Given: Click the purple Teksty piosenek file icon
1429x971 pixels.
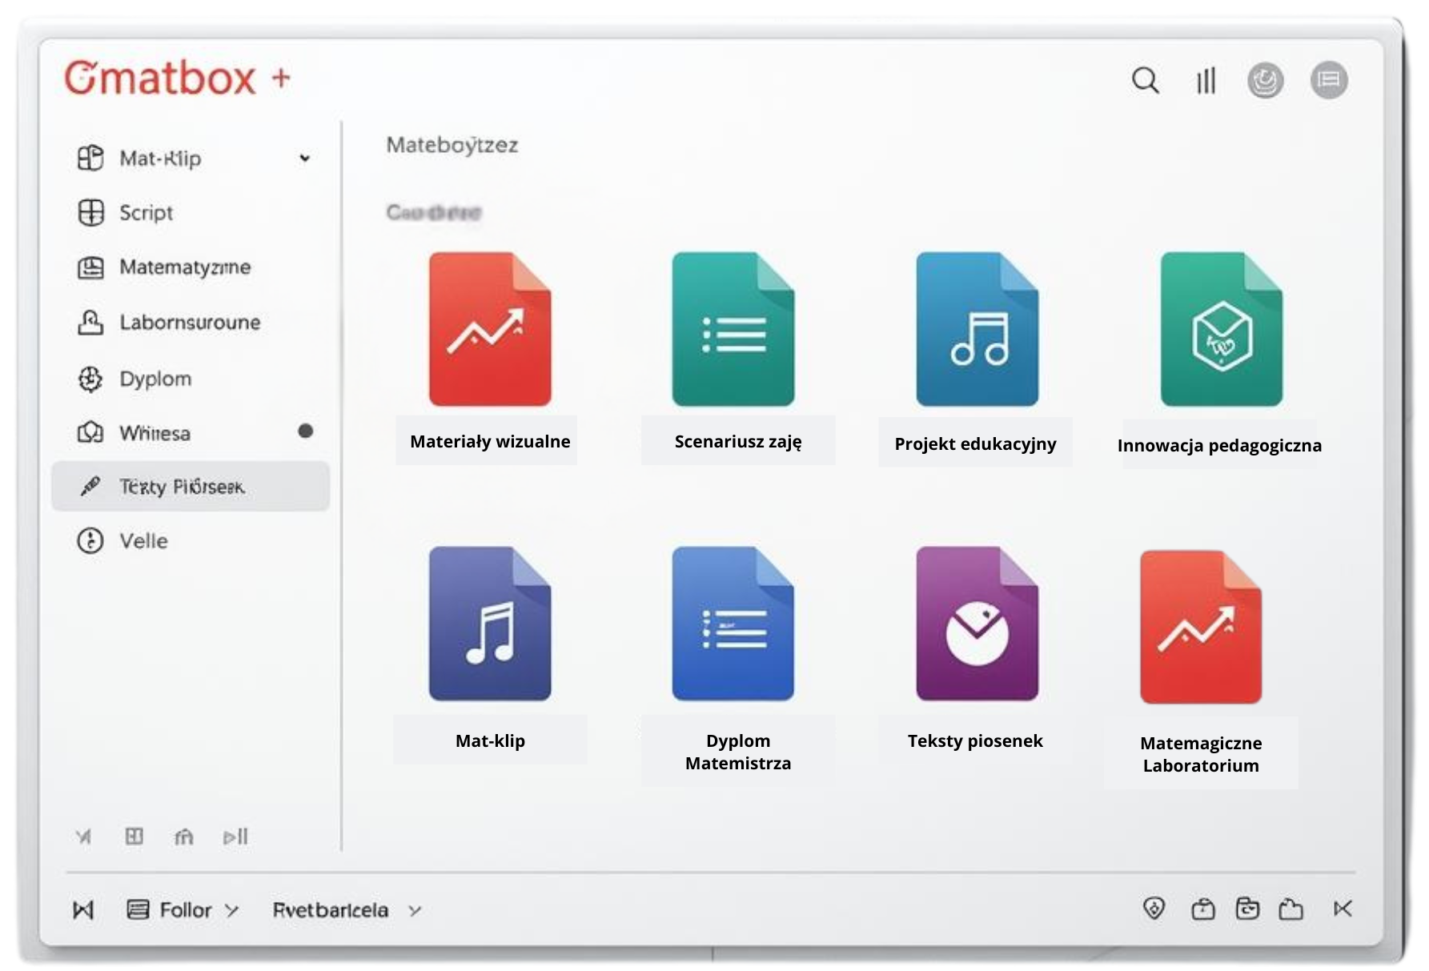Looking at the screenshot, I should (977, 624).
